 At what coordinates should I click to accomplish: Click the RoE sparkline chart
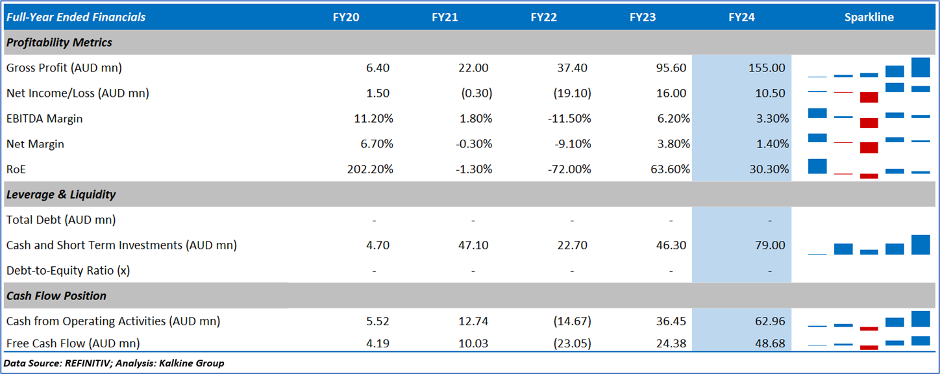[869, 169]
